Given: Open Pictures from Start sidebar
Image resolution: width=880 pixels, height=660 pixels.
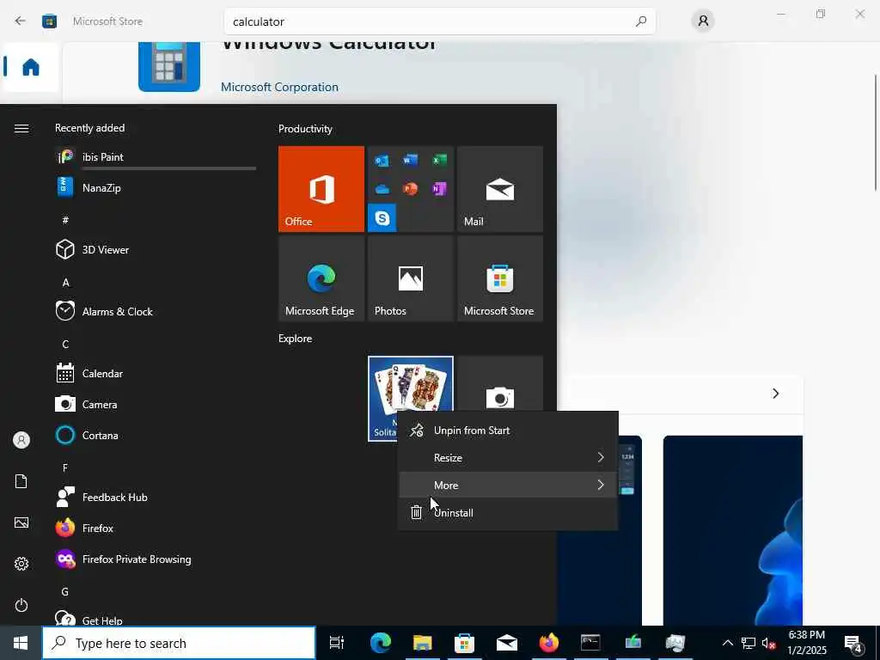Looking at the screenshot, I should (21, 522).
